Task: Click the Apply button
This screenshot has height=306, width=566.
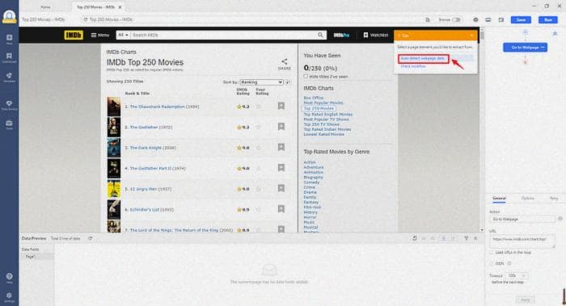Action: (x=526, y=300)
